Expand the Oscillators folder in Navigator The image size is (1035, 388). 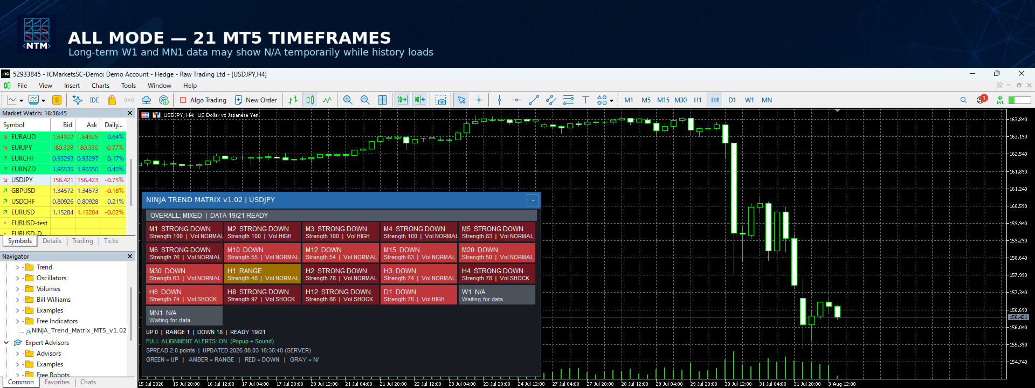(x=18, y=278)
